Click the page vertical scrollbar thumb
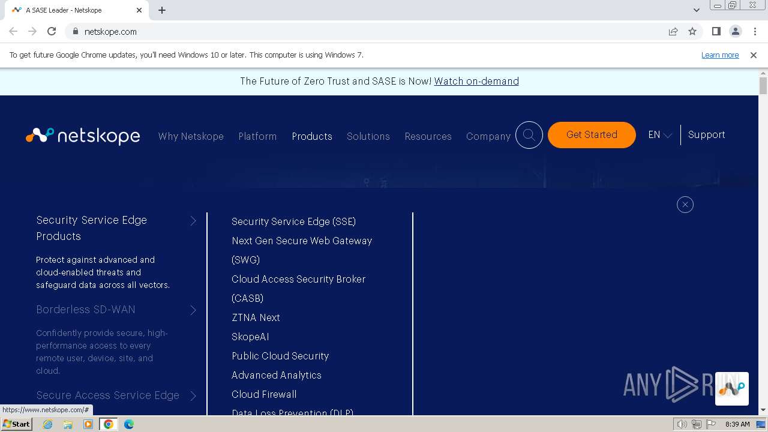This screenshot has height=432, width=768. pos(763,86)
